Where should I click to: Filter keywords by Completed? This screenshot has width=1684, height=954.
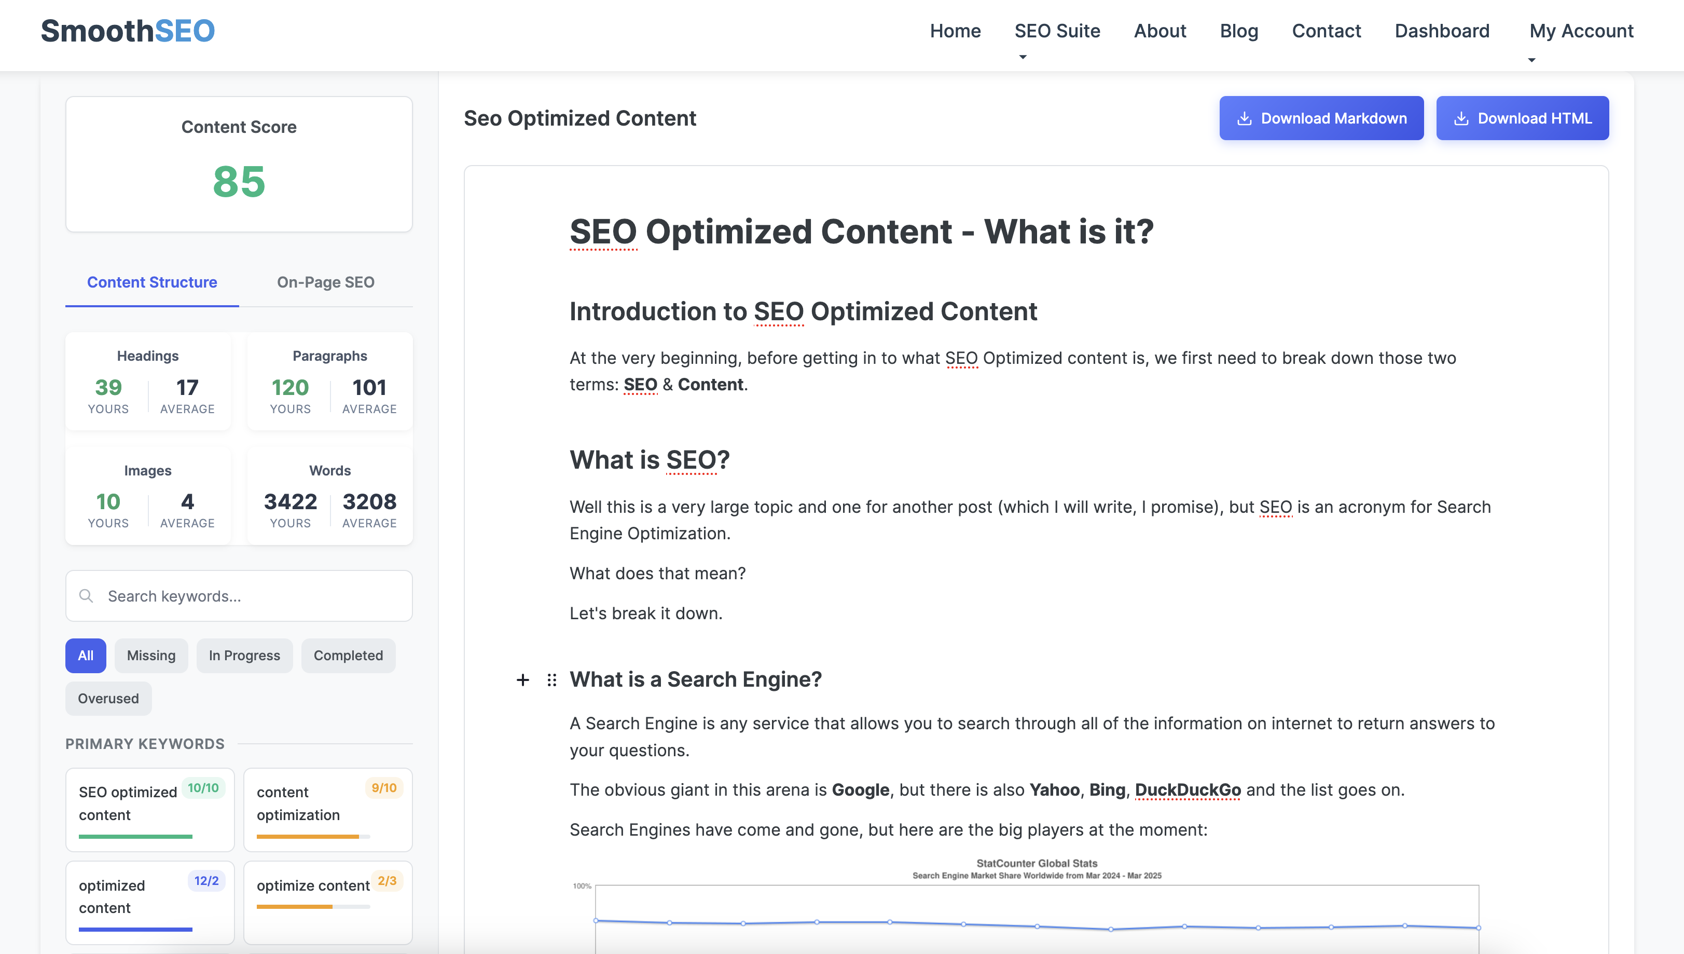click(348, 655)
